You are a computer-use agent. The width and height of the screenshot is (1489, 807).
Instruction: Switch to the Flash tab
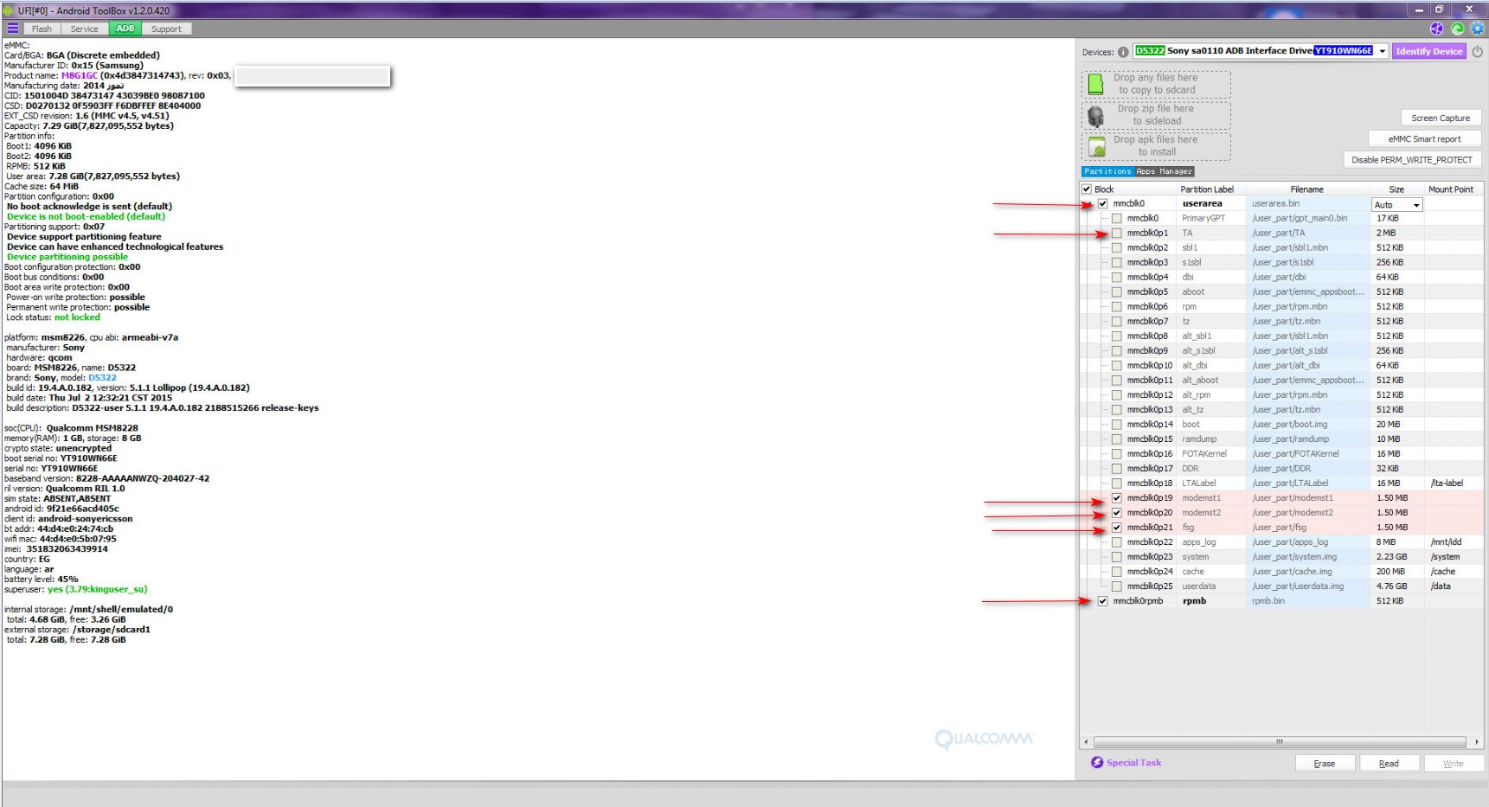point(42,29)
